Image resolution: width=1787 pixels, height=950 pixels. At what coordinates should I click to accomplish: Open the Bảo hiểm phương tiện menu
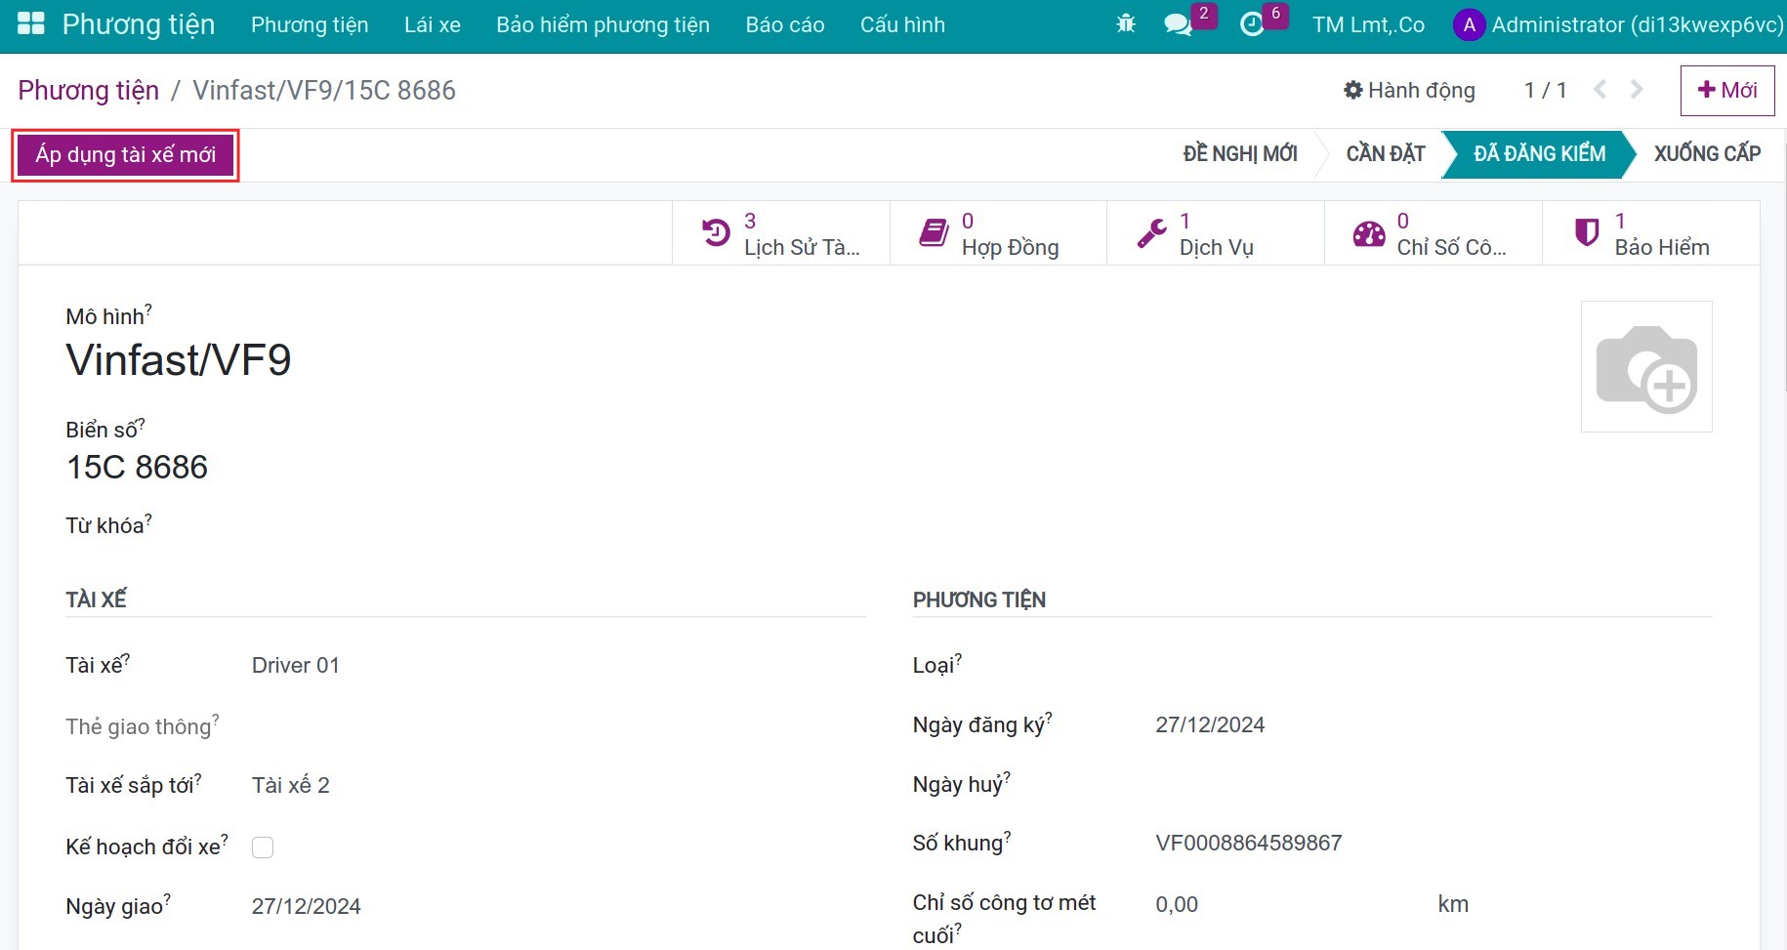pos(603,25)
